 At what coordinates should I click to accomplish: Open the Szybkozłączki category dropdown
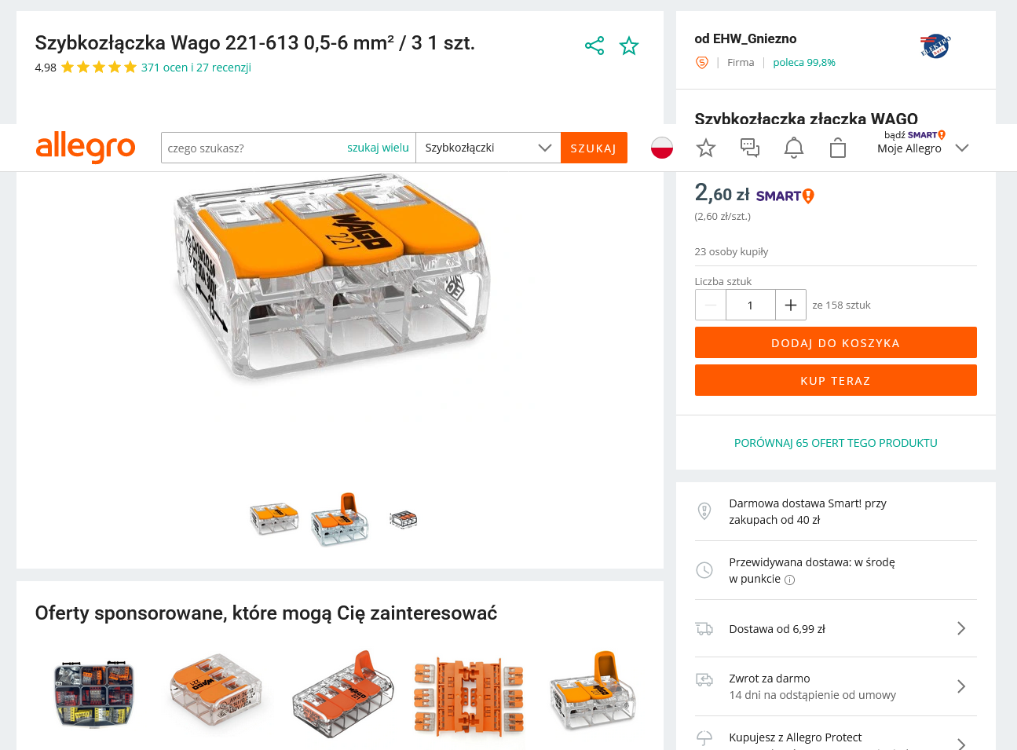click(x=488, y=148)
